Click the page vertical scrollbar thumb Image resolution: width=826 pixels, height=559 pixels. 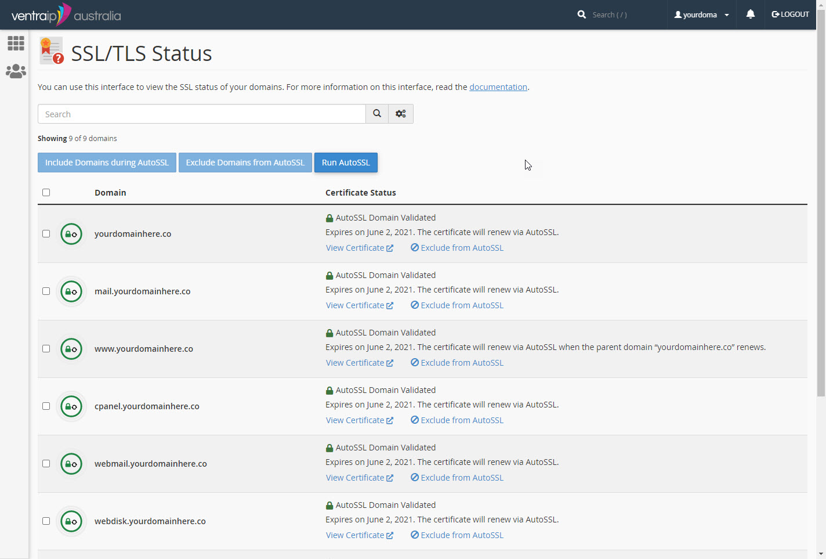[821, 203]
